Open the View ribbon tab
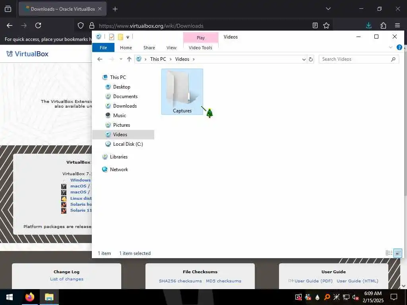 point(171,48)
